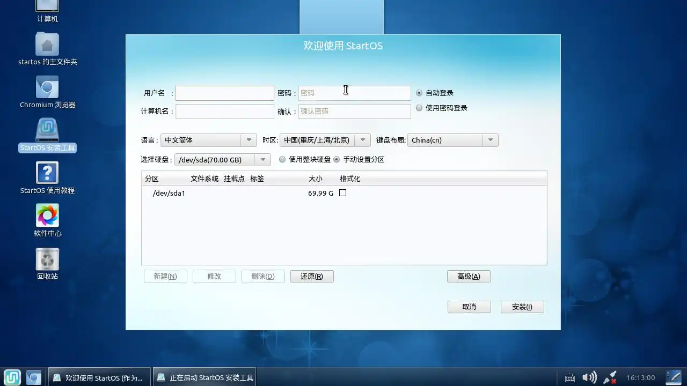Choose 手动设置分区 radio option
This screenshot has width=687, height=386.
tap(337, 159)
